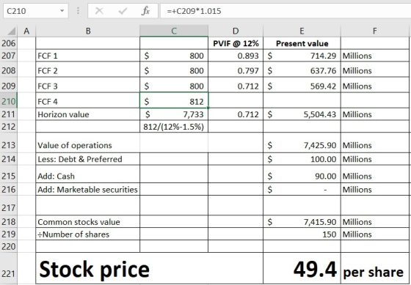This screenshot has height=285, width=411.
Task: Select row 214 header
Action: (9, 159)
